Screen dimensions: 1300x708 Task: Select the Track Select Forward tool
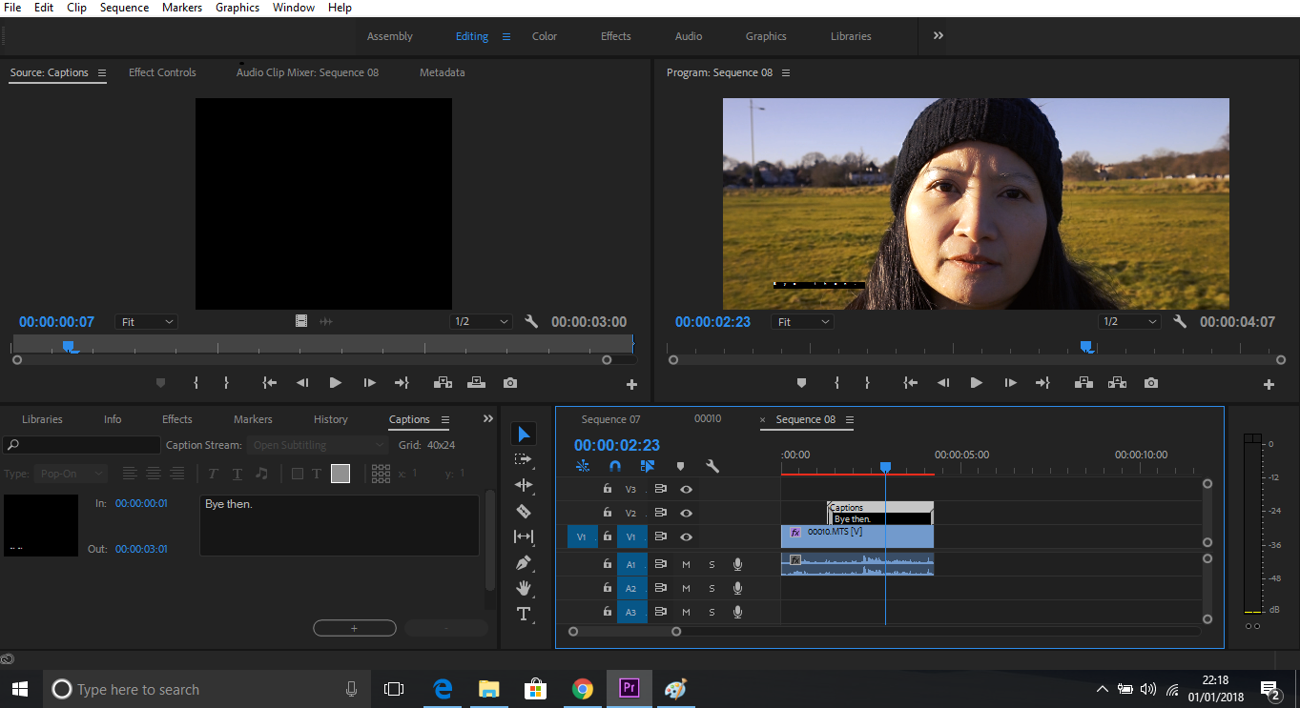[x=524, y=459]
